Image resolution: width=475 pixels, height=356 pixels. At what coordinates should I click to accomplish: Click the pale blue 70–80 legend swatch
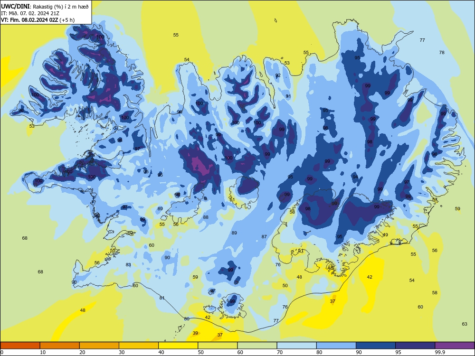pyautogui.click(x=296, y=346)
